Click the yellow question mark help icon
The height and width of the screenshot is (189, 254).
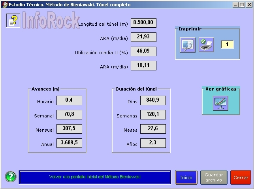pos(13,21)
